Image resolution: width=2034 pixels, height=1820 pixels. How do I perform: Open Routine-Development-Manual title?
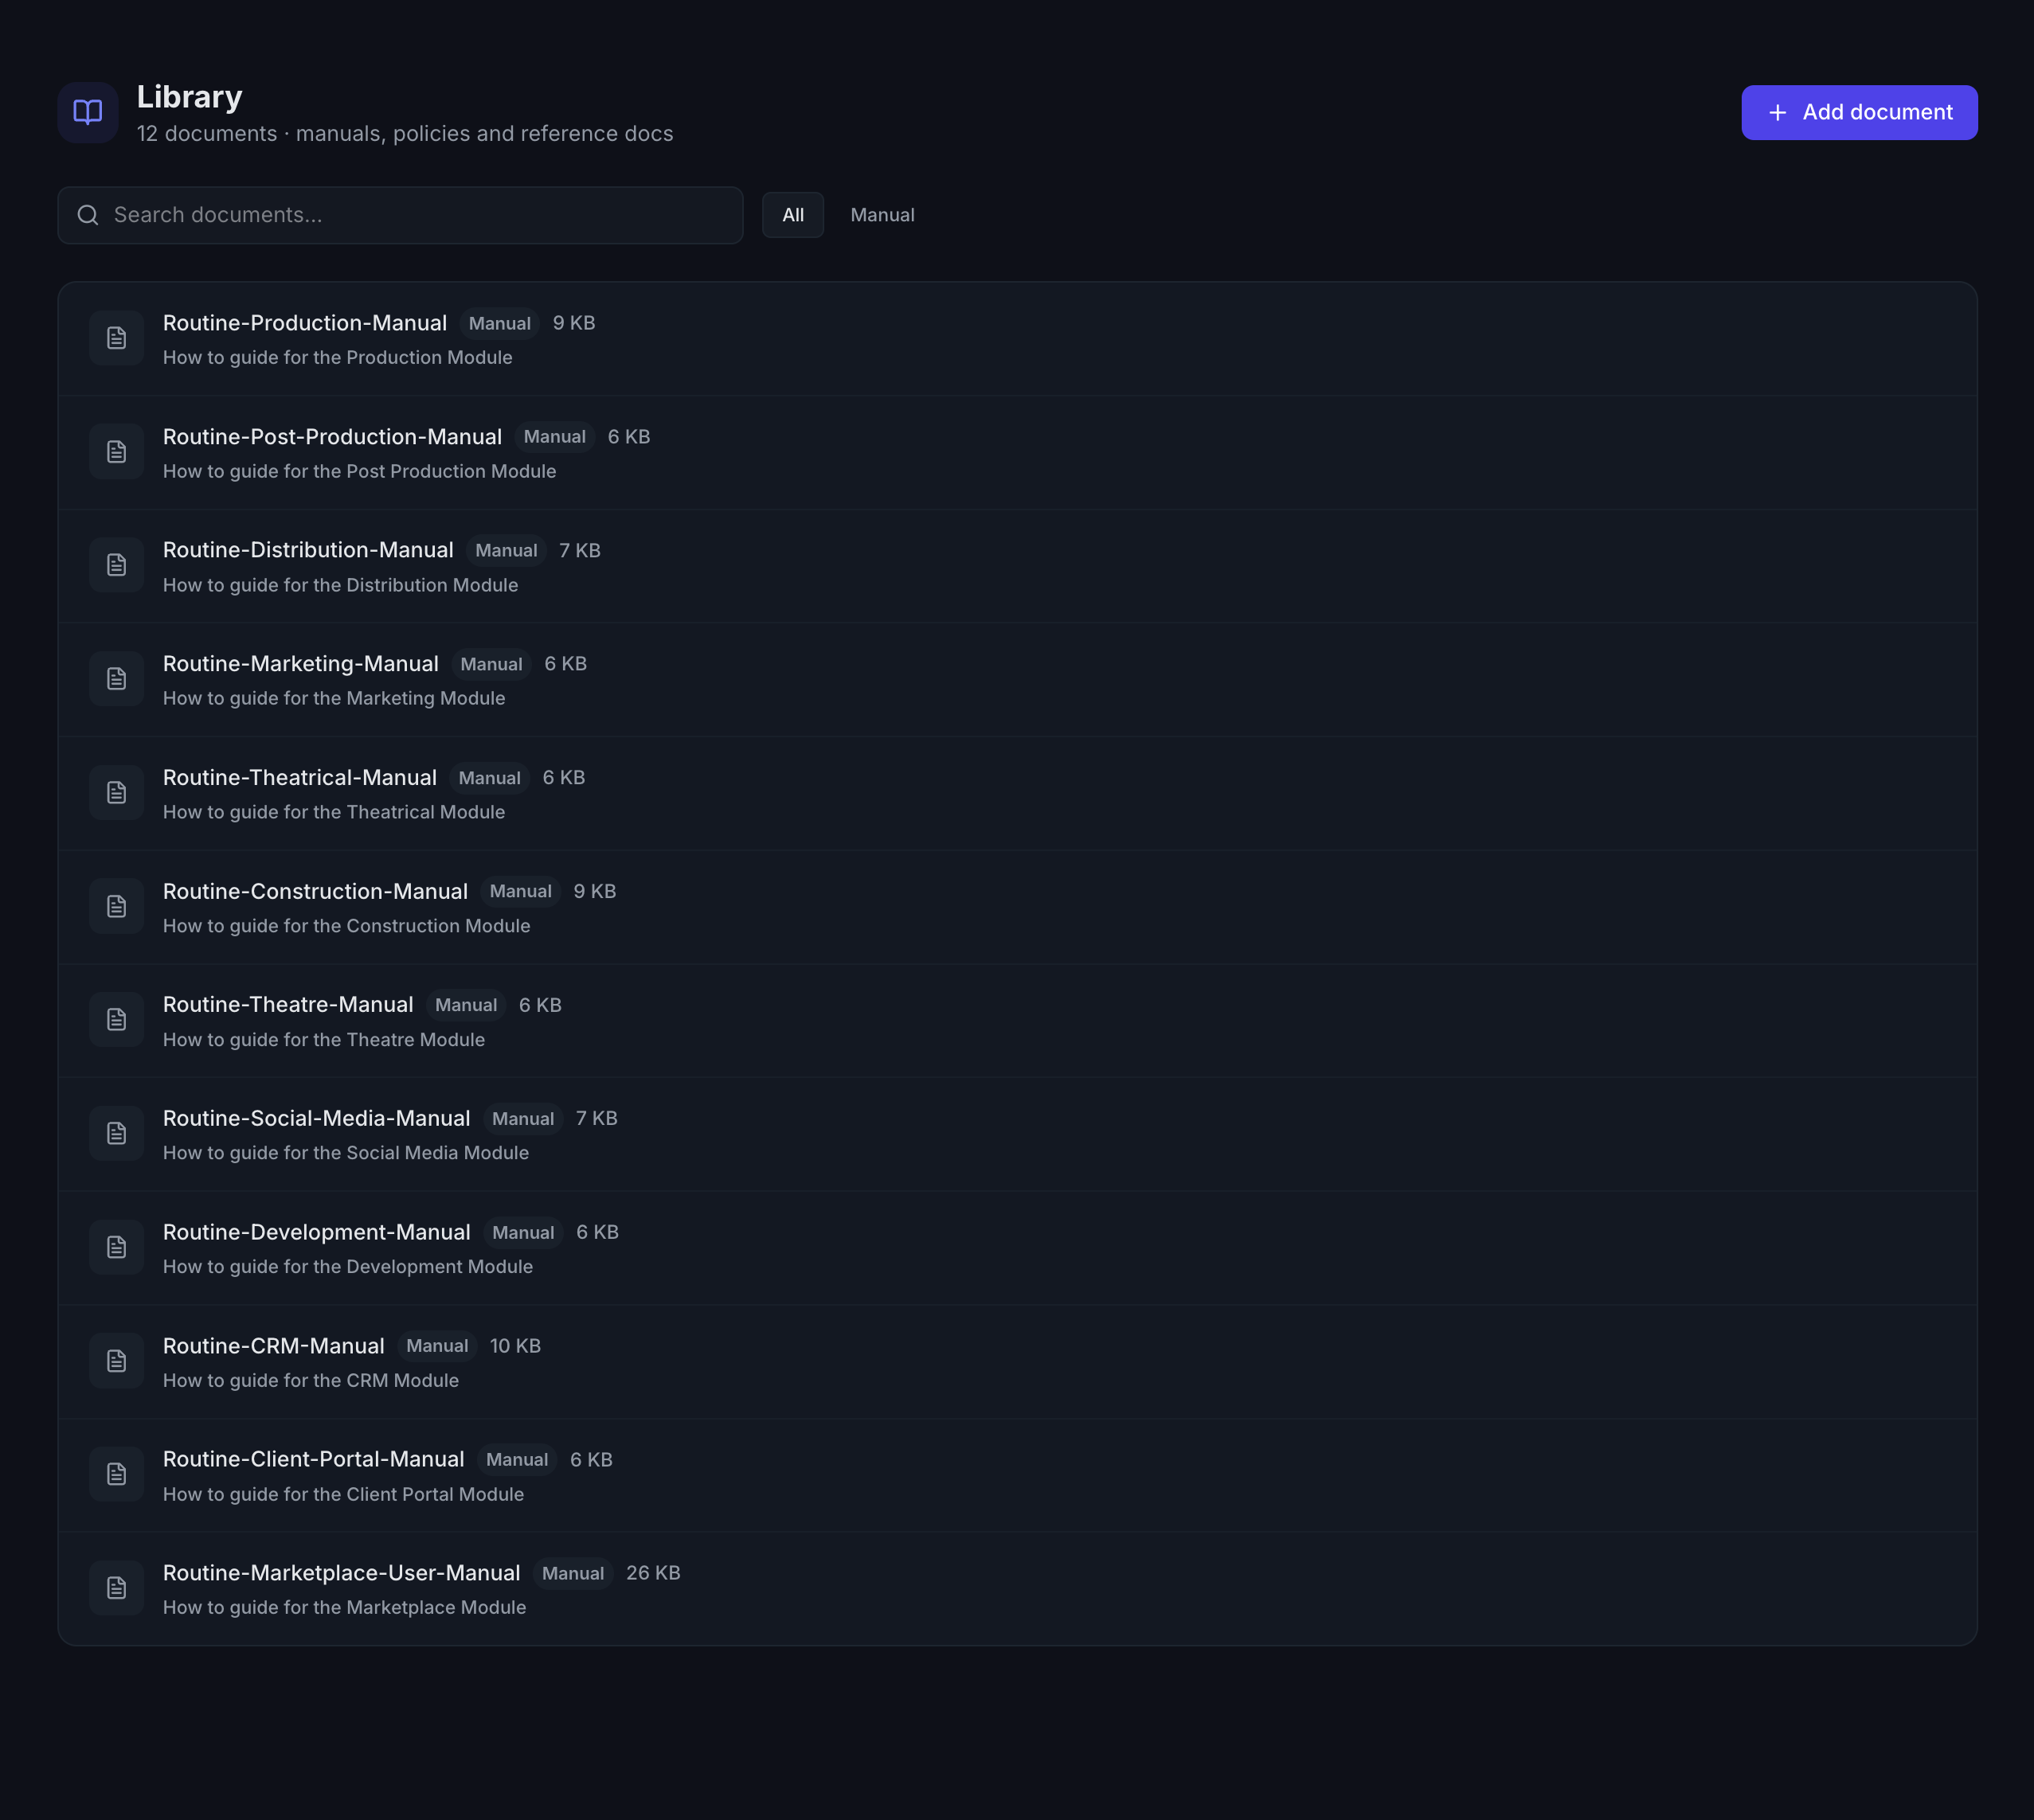tap(316, 1233)
